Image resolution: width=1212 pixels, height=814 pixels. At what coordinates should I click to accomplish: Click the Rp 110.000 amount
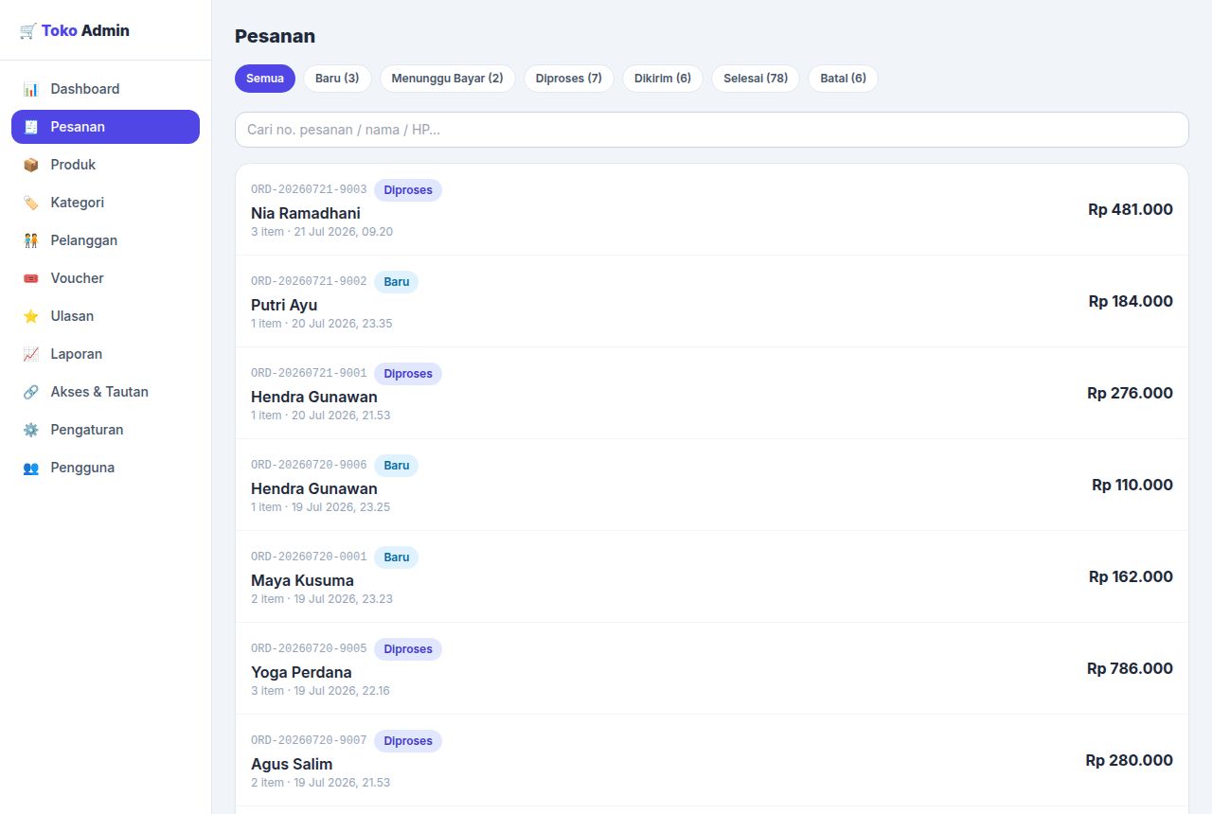tap(1132, 485)
